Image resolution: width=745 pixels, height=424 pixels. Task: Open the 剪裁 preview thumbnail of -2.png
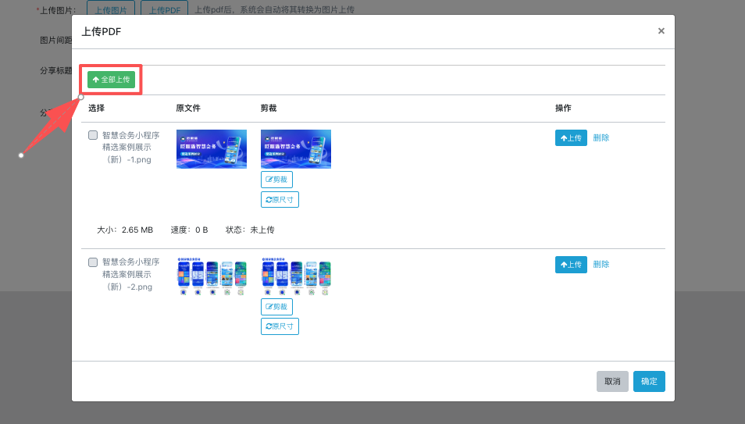pos(295,277)
